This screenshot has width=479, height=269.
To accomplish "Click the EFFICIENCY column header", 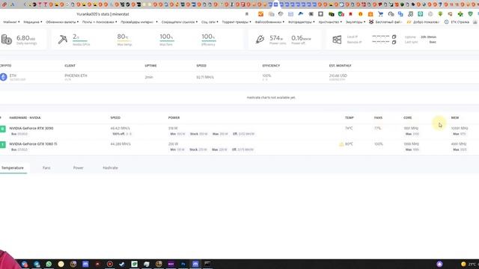I will tap(271, 66).
